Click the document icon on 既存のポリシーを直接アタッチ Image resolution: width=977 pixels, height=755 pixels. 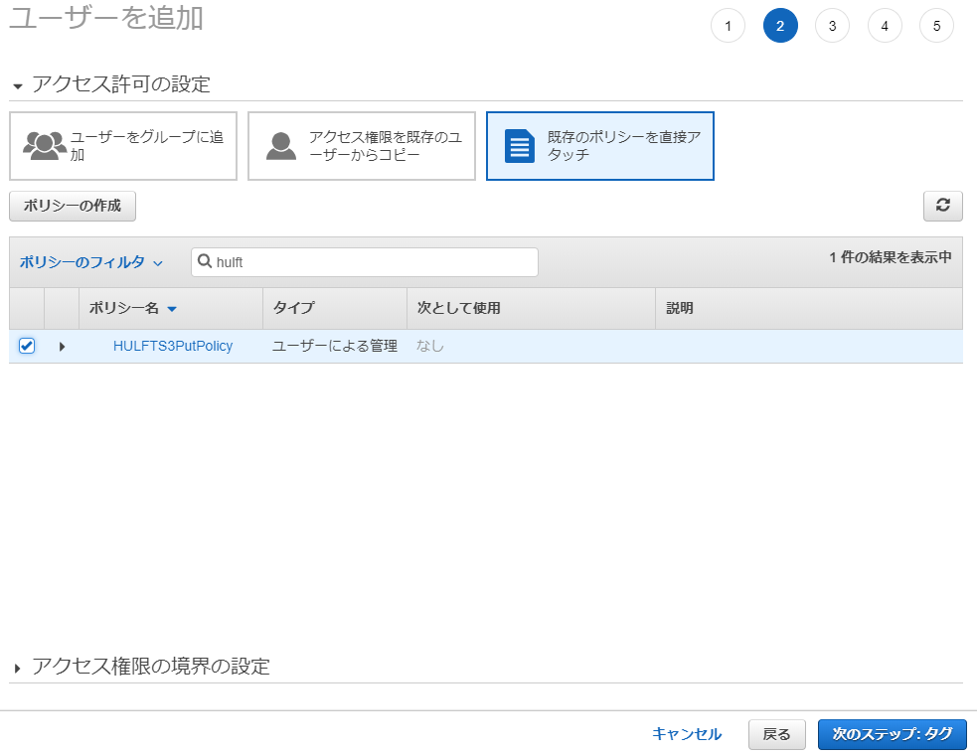[x=518, y=145]
